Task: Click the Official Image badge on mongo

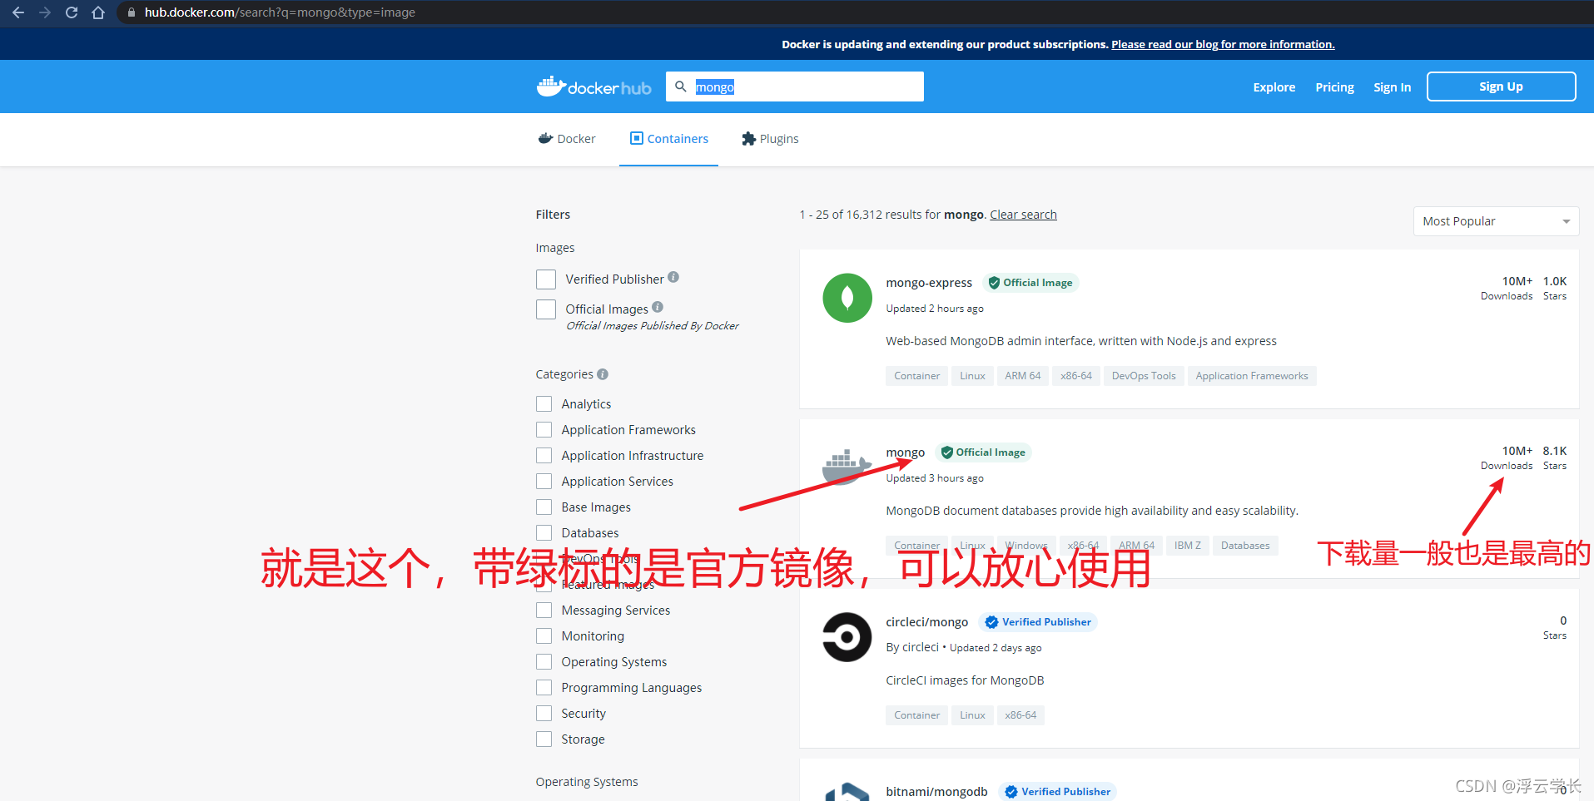Action: [983, 452]
